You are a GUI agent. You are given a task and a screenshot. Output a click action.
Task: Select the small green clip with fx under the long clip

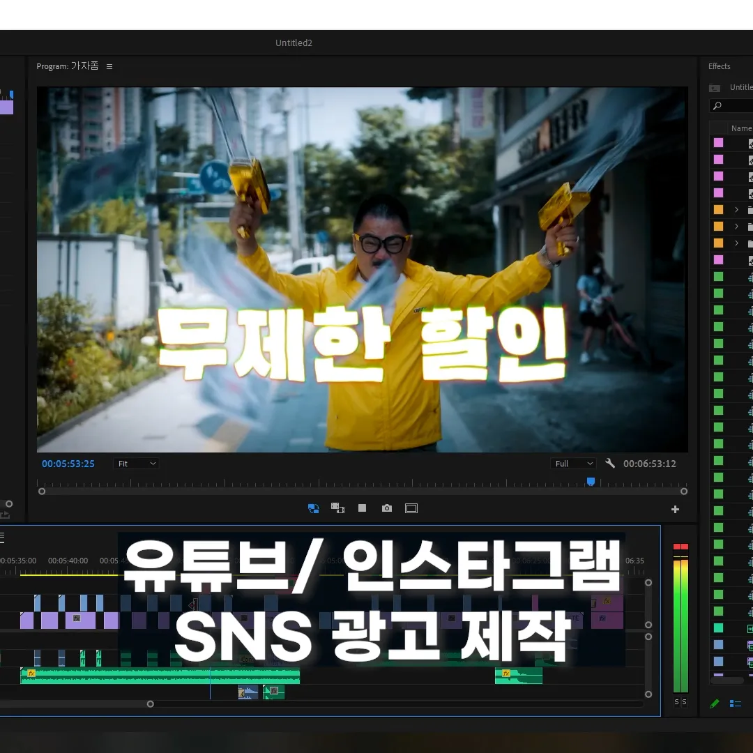click(274, 692)
